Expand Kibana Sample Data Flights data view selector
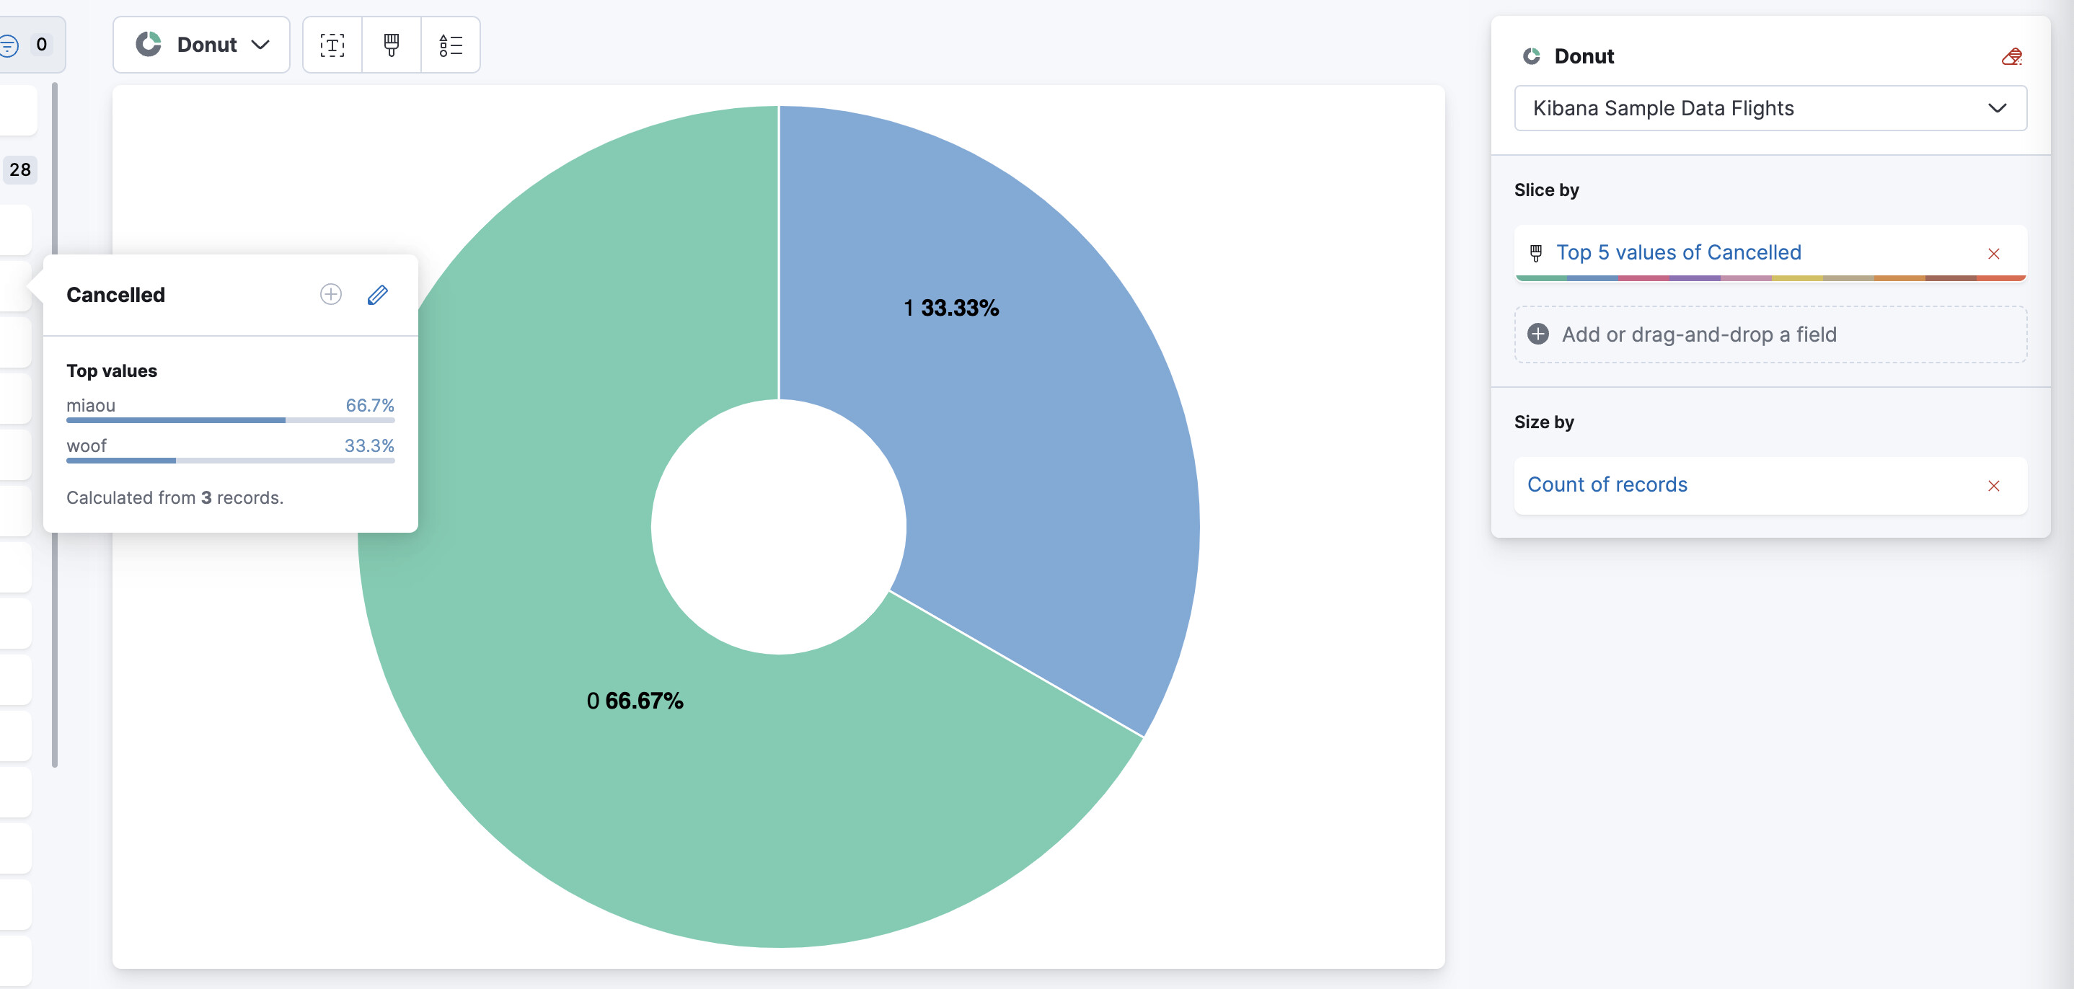Viewport: 2074px width, 989px height. click(1770, 109)
